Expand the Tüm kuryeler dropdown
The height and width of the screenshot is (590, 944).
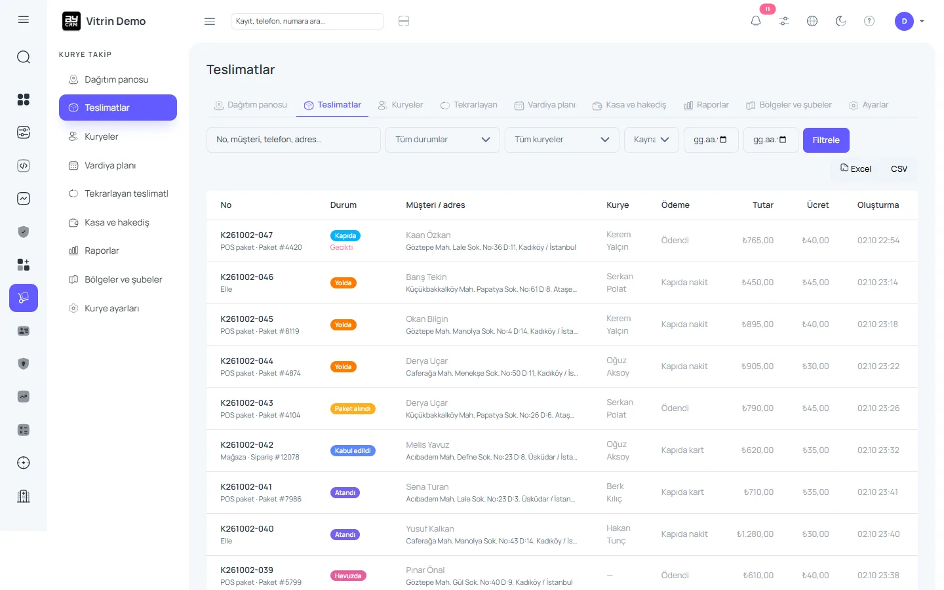[x=562, y=140]
